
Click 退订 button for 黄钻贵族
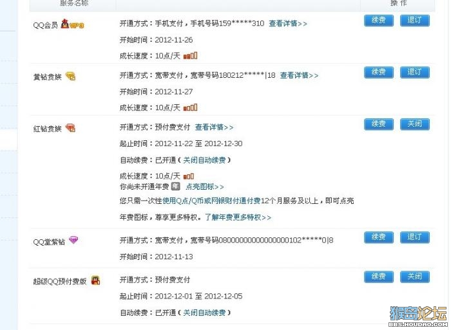pos(415,72)
